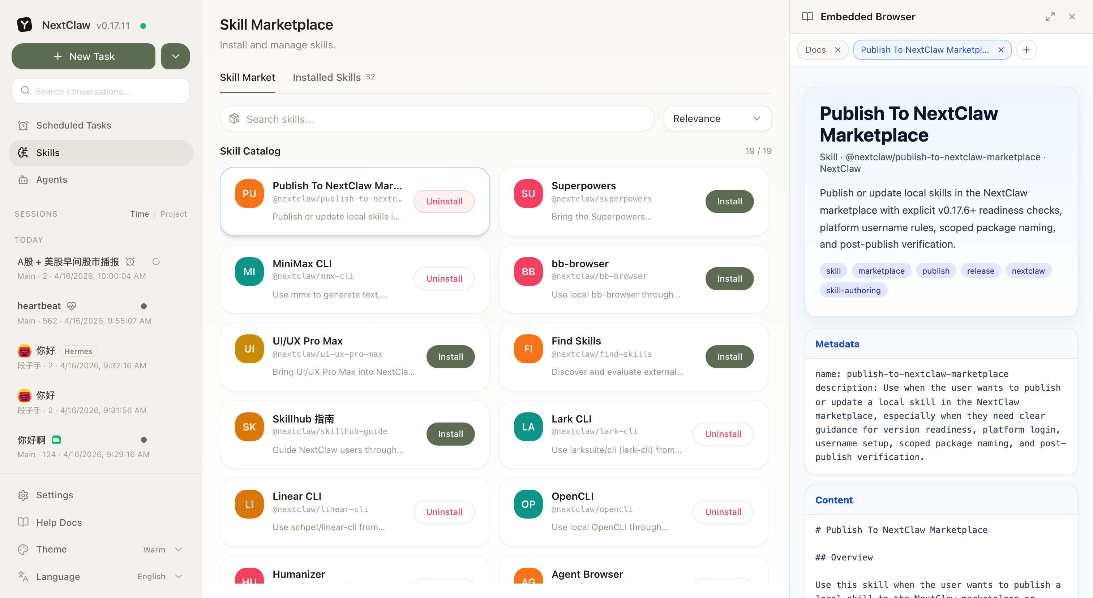Open Help Docs from the sidebar
Viewport: 1093px width, 598px height.
coord(59,522)
